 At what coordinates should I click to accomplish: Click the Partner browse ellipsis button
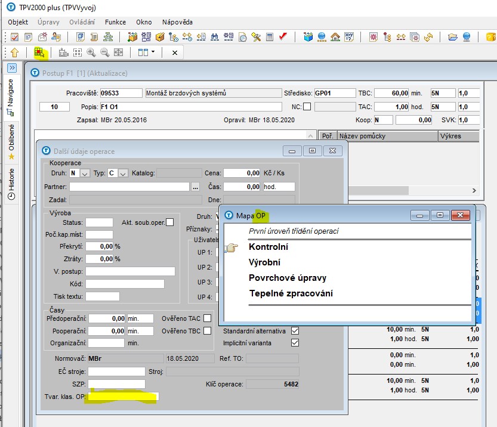tap(196, 187)
